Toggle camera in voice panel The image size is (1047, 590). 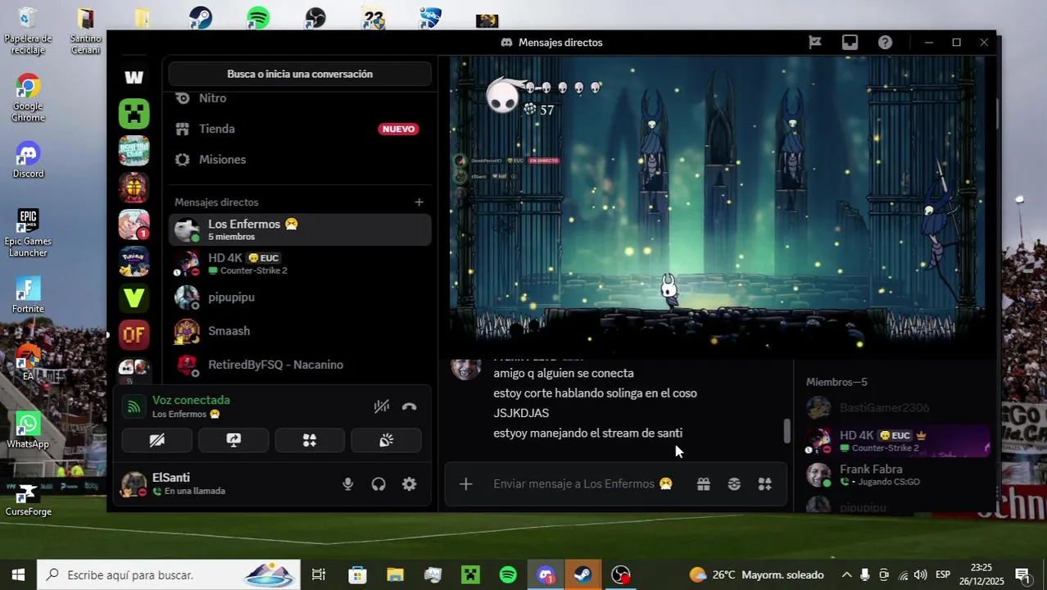pyautogui.click(x=157, y=440)
